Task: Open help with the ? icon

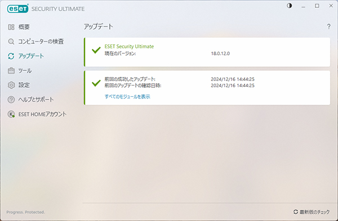Action: [x=329, y=26]
